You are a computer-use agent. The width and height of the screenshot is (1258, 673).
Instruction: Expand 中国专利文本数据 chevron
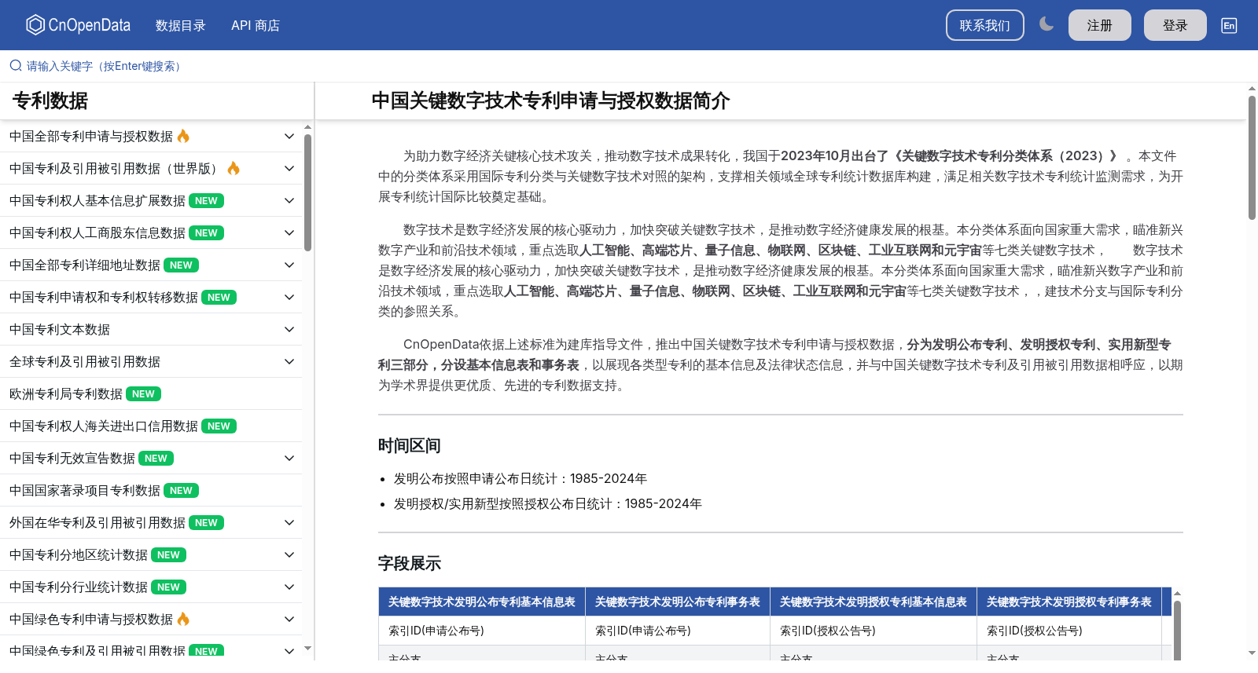(289, 329)
